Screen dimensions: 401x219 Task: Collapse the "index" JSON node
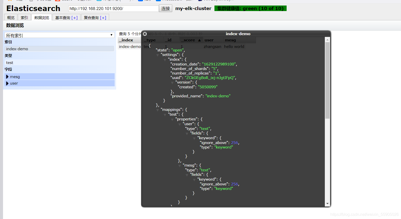tap(165, 60)
